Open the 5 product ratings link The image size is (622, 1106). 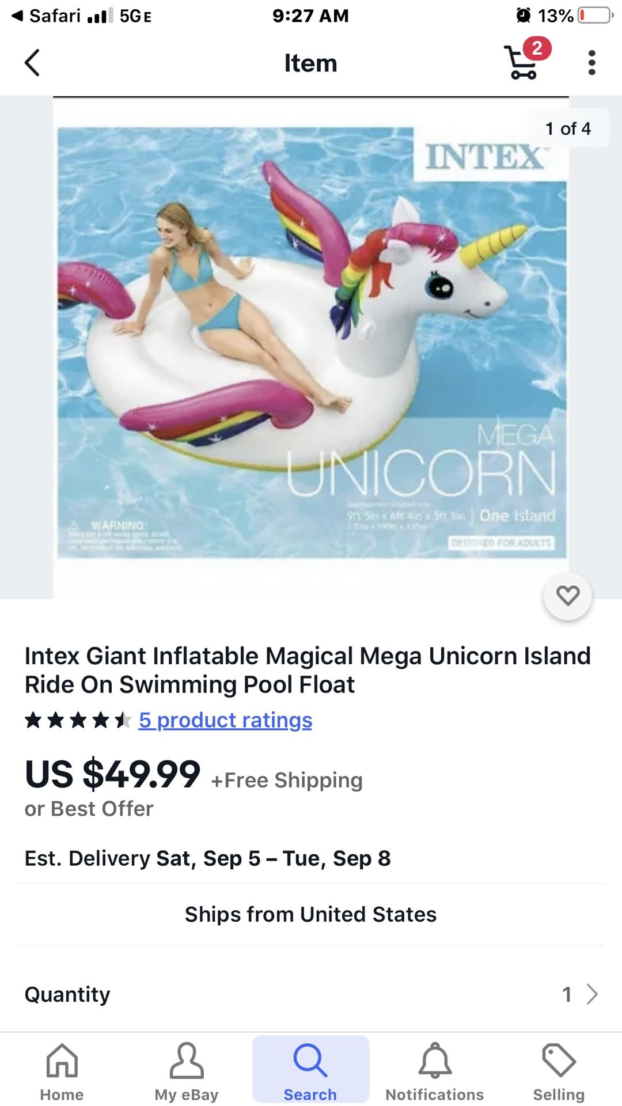pyautogui.click(x=225, y=720)
